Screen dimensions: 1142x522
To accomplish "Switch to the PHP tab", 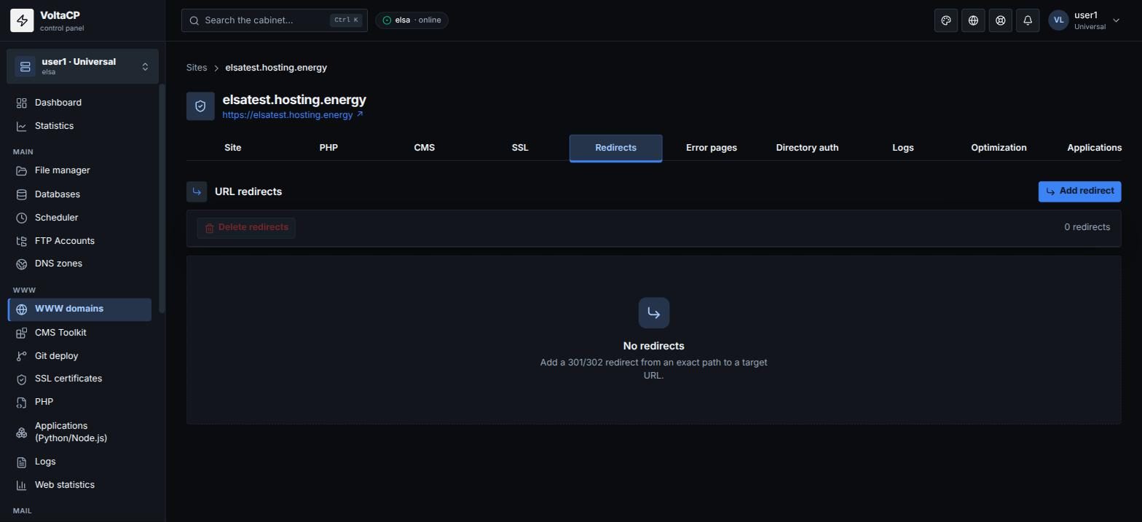I will click(x=328, y=148).
